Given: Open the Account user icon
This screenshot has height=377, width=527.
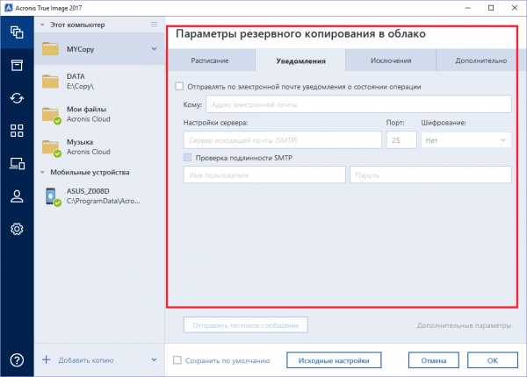Looking at the screenshot, I should point(16,196).
